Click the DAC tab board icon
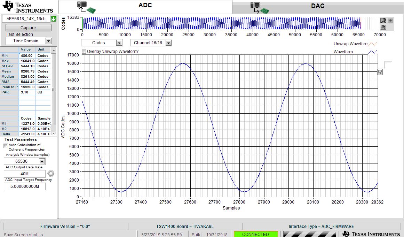 pyautogui.click(x=260, y=8)
